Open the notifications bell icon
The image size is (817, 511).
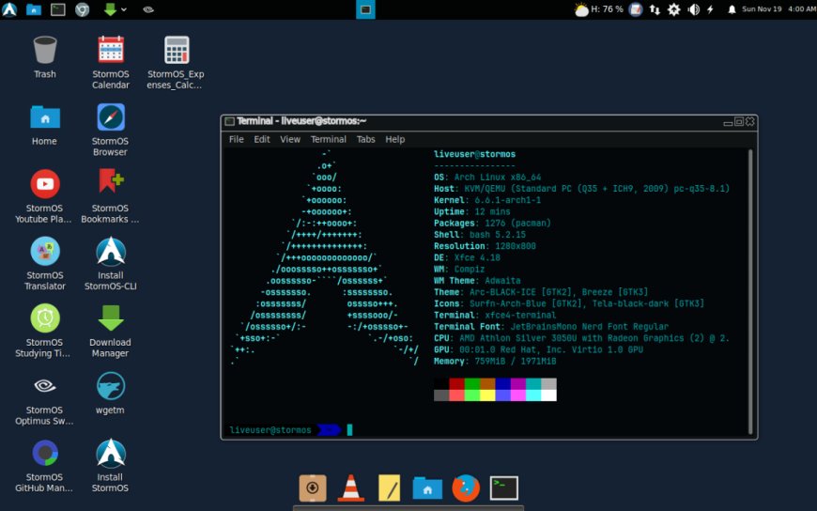click(x=732, y=9)
